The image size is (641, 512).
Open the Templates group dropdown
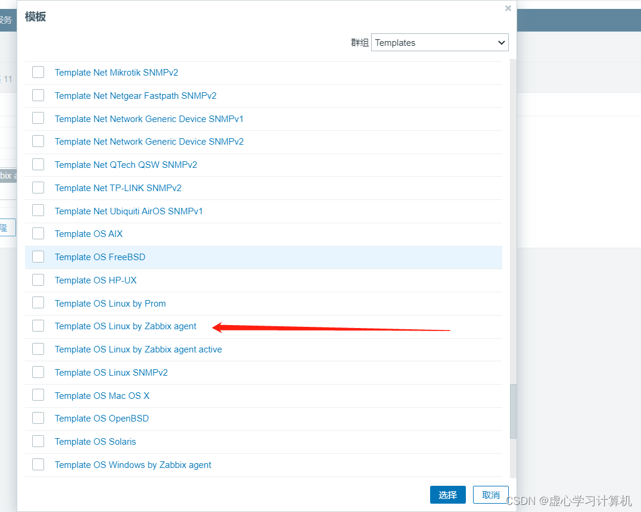(440, 42)
